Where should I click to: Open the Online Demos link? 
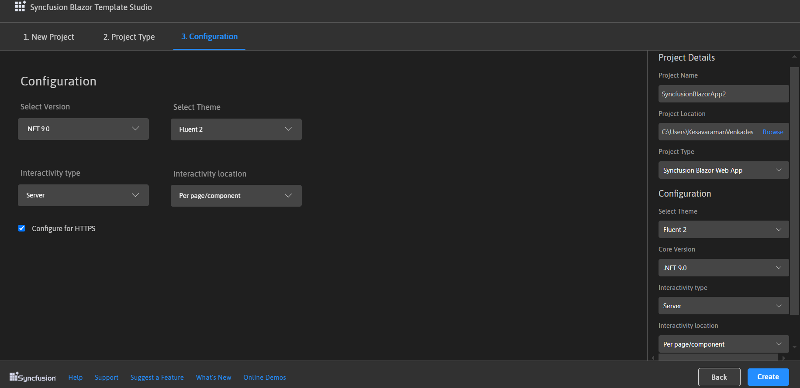pyautogui.click(x=265, y=378)
